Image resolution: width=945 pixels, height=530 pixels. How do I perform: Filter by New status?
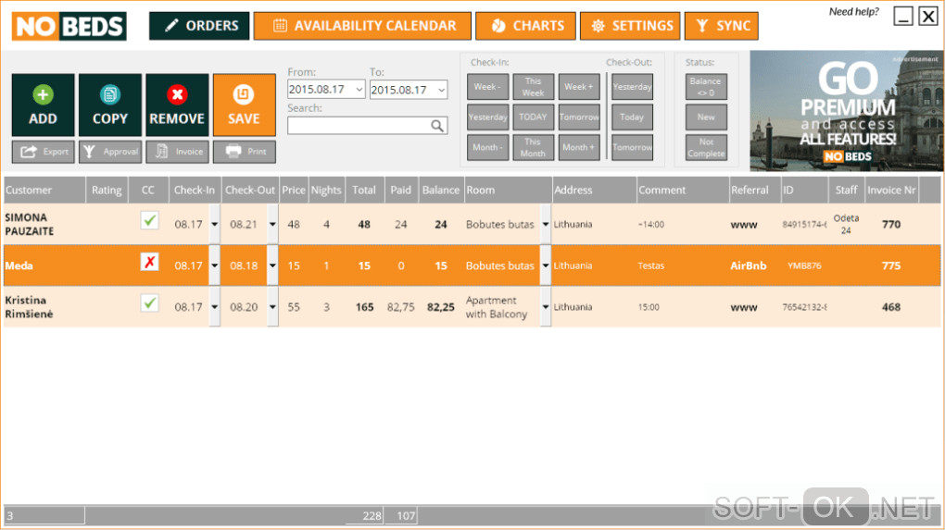pyautogui.click(x=706, y=117)
